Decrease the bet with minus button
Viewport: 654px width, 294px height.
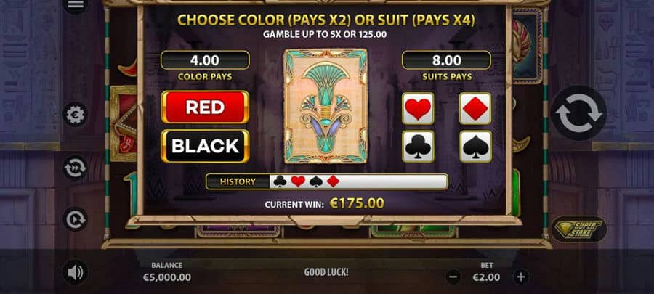[x=453, y=277]
